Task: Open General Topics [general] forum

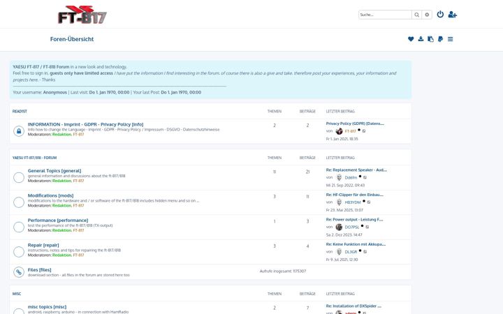Action: (x=54, y=171)
